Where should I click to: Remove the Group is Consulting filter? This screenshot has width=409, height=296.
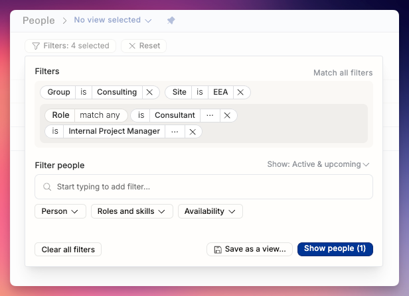point(149,92)
